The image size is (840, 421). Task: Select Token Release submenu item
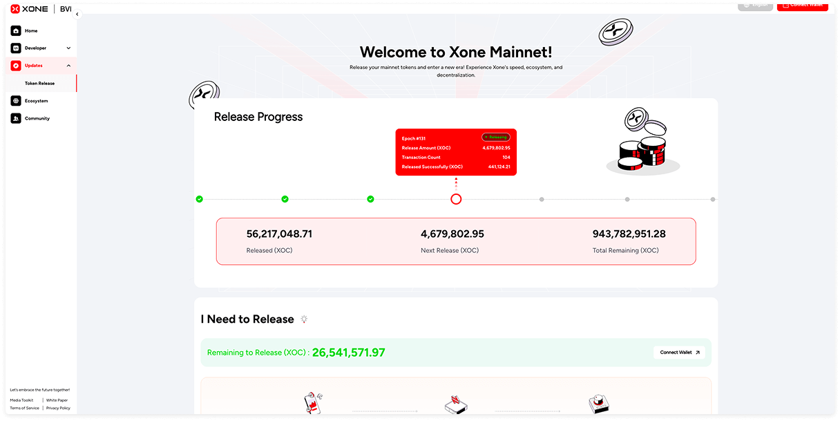(x=39, y=84)
